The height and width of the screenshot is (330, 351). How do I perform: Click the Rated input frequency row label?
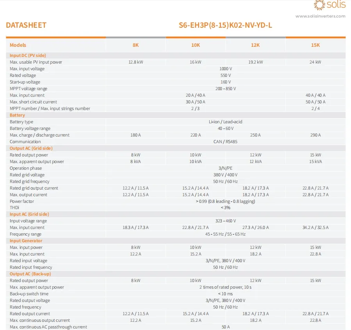coord(31,268)
